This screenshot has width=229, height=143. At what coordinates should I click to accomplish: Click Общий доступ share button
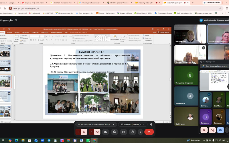click(x=163, y=32)
